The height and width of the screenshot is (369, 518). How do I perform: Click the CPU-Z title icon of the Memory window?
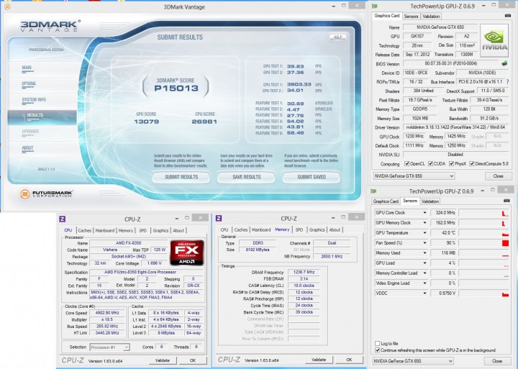[x=219, y=218]
